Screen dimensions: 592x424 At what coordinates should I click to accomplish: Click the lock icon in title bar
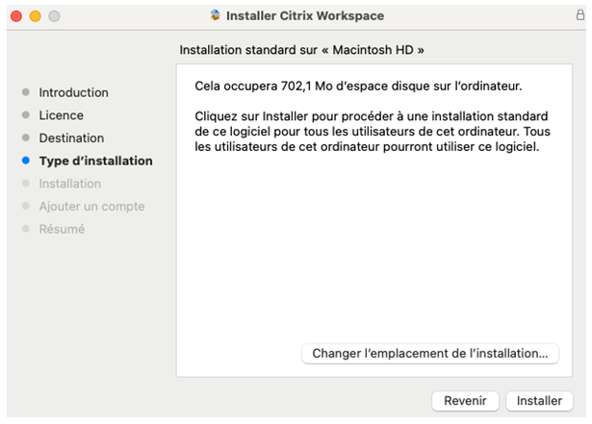[579, 15]
